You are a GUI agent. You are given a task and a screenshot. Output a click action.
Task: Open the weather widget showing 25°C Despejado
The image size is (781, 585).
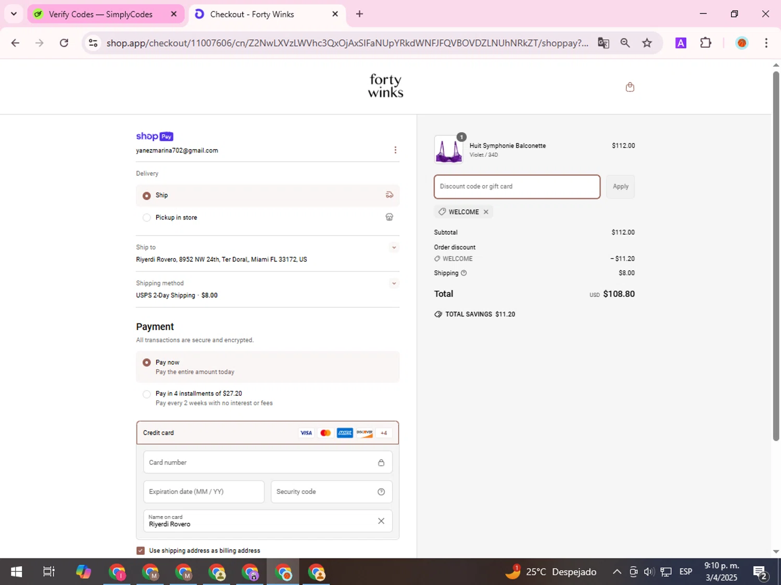(x=551, y=572)
